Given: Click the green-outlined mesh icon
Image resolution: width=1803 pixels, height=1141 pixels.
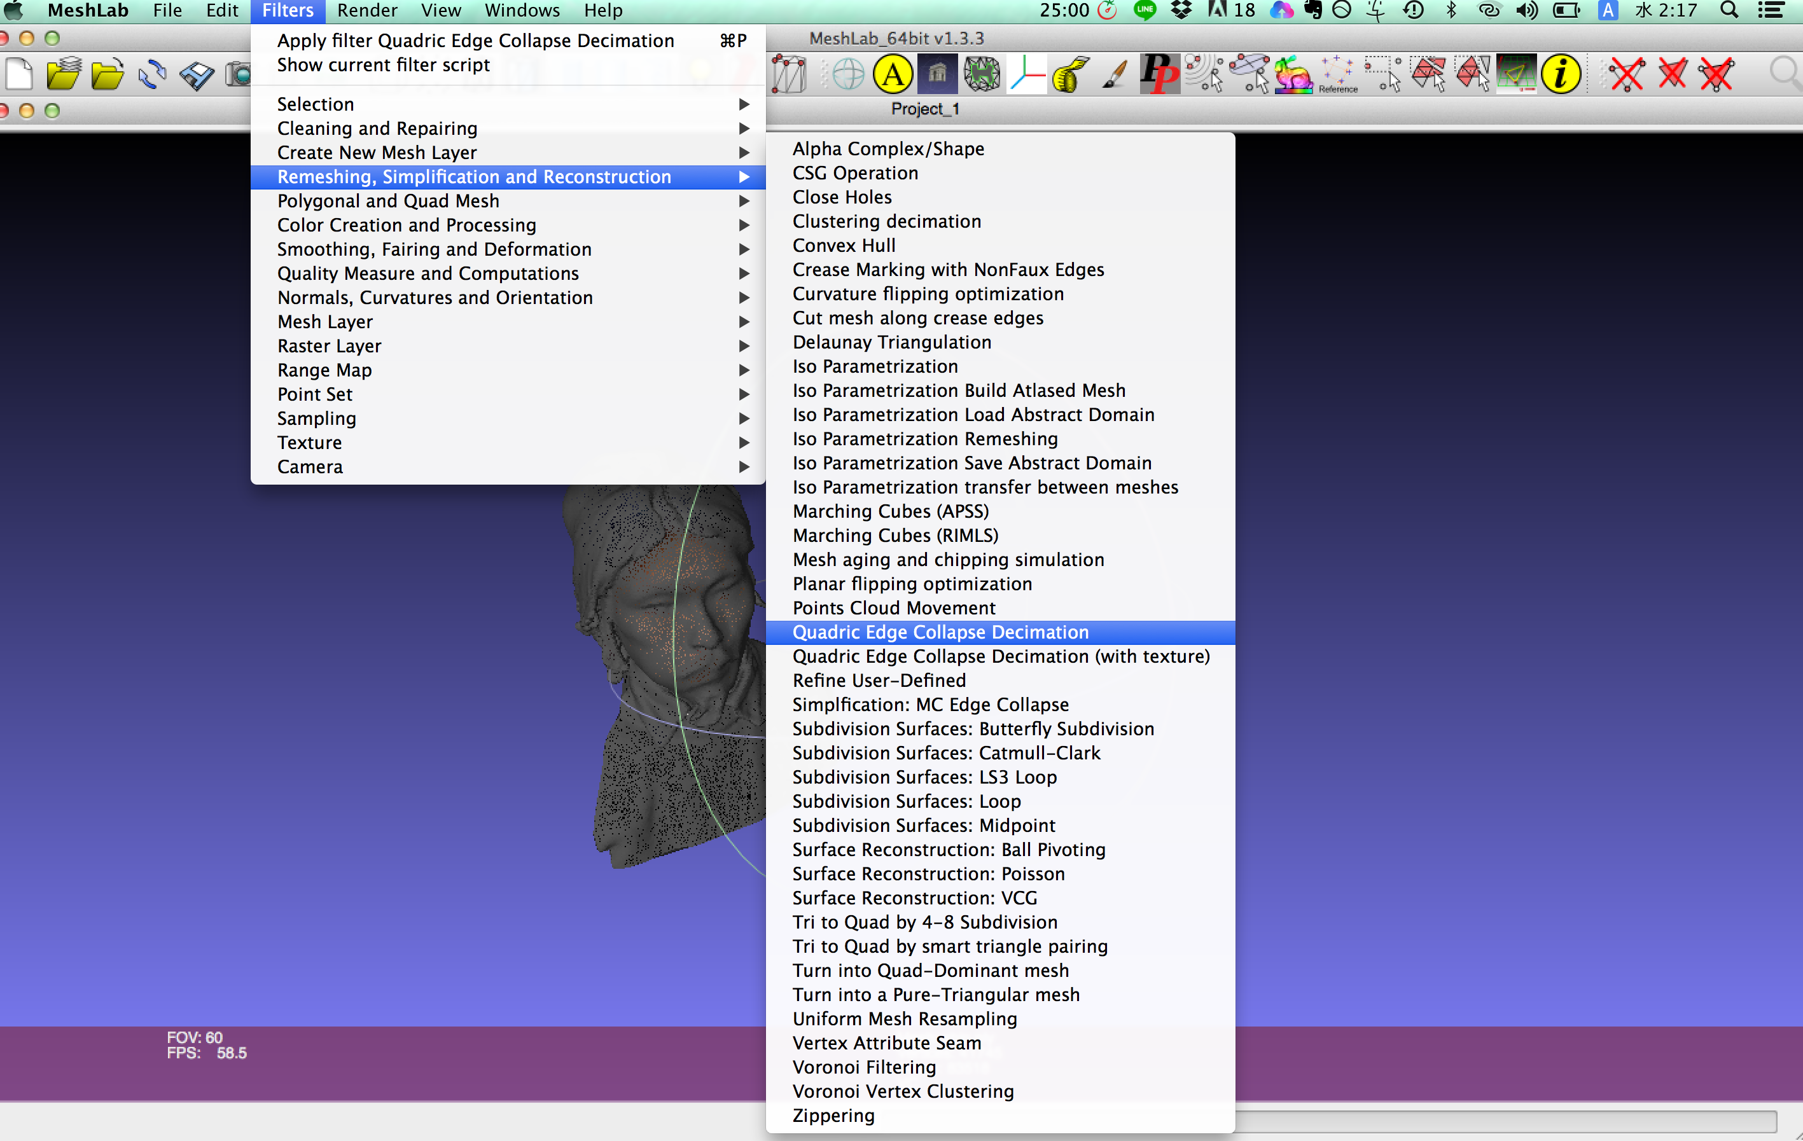Looking at the screenshot, I should click(982, 74).
